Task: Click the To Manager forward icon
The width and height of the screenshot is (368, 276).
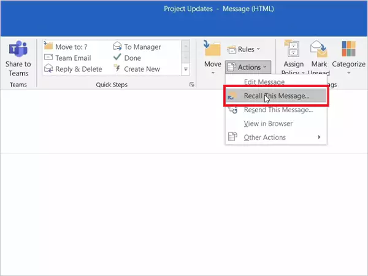Action: click(x=117, y=46)
